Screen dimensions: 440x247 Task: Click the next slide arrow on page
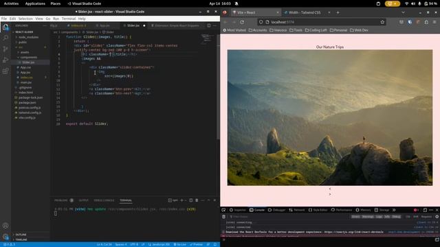tap(330, 194)
